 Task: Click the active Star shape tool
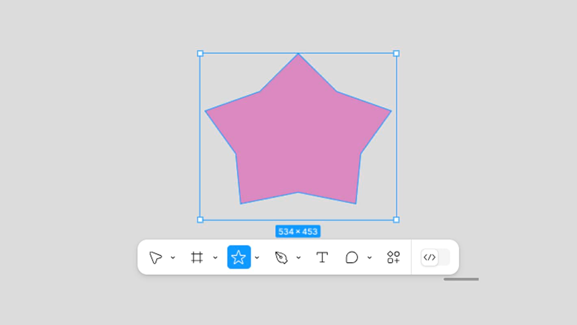[239, 257]
